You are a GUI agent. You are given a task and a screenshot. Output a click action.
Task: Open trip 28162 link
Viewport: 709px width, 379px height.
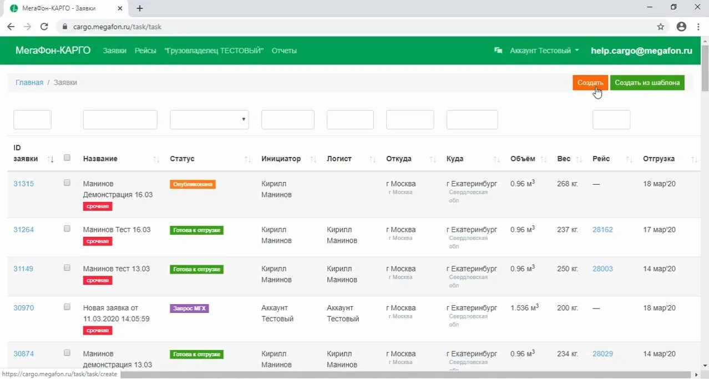pyautogui.click(x=602, y=230)
